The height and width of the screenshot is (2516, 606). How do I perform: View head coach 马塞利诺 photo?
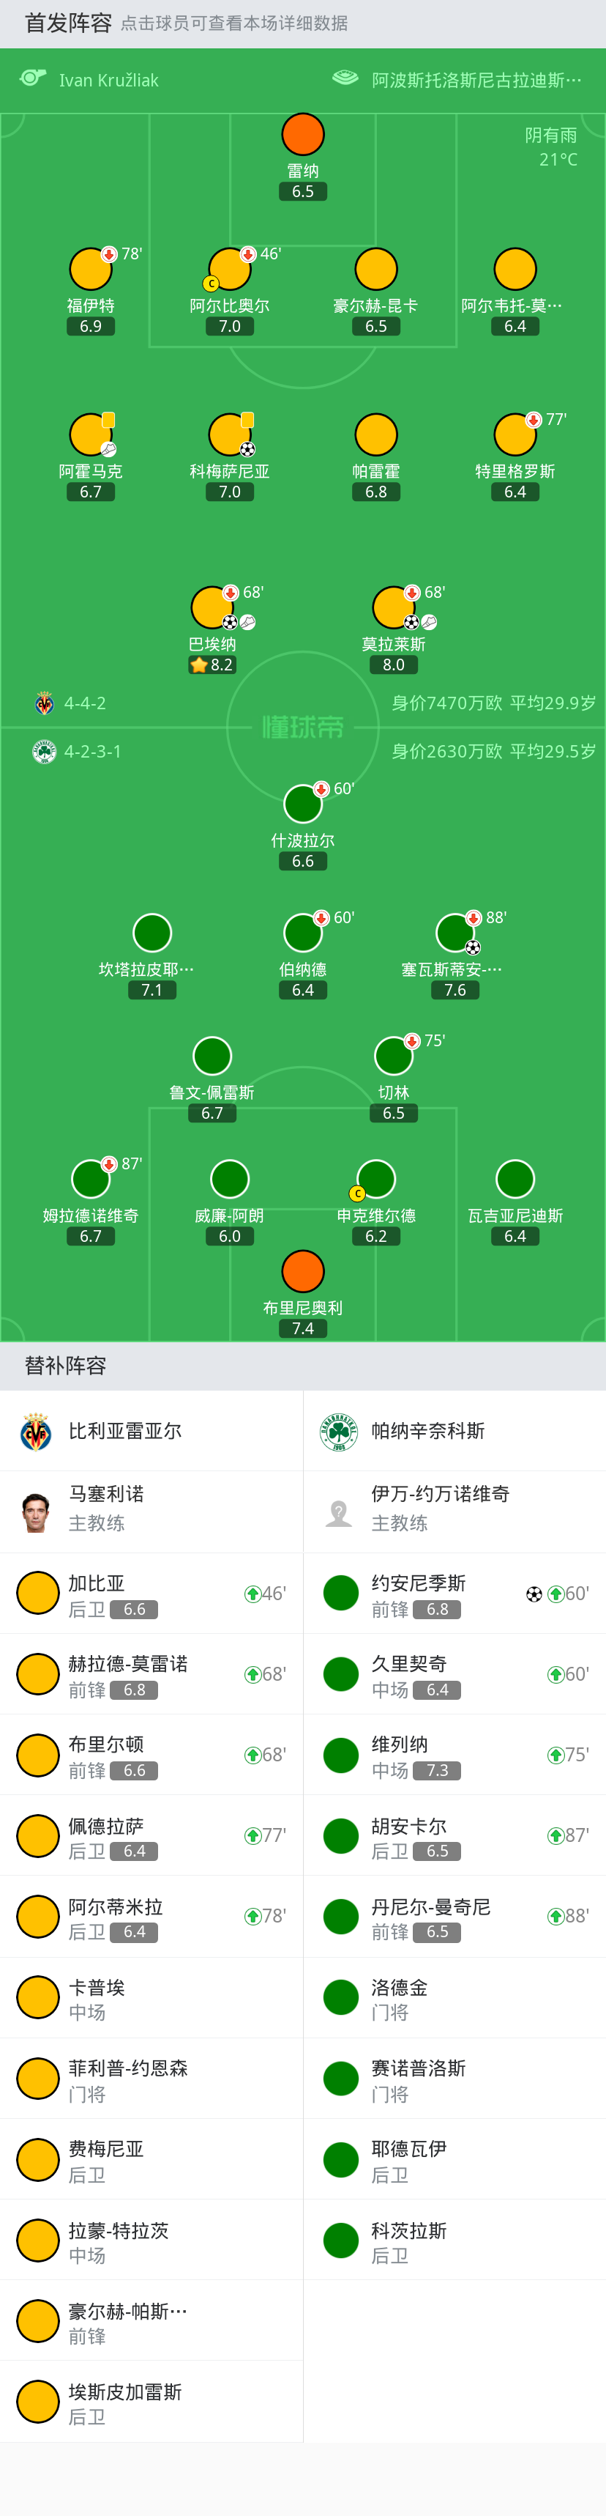[x=36, y=1512]
